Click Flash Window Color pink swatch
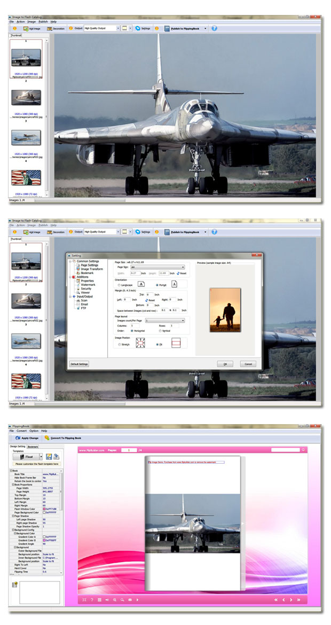331x625 pixels. pyautogui.click(x=44, y=510)
